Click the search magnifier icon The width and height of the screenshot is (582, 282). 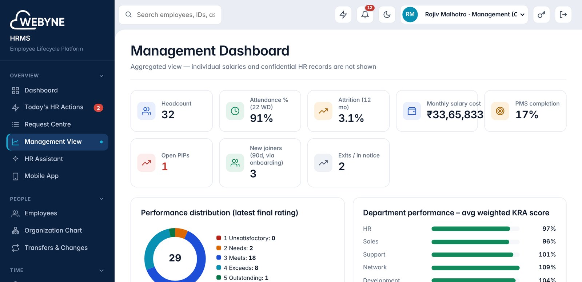pos(128,15)
